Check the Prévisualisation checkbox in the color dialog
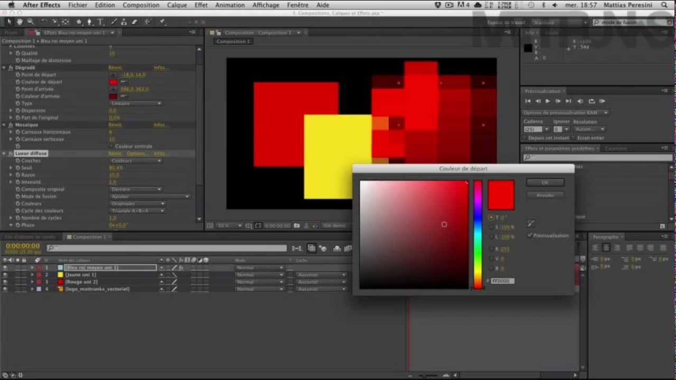The height and width of the screenshot is (380, 676). coord(530,235)
